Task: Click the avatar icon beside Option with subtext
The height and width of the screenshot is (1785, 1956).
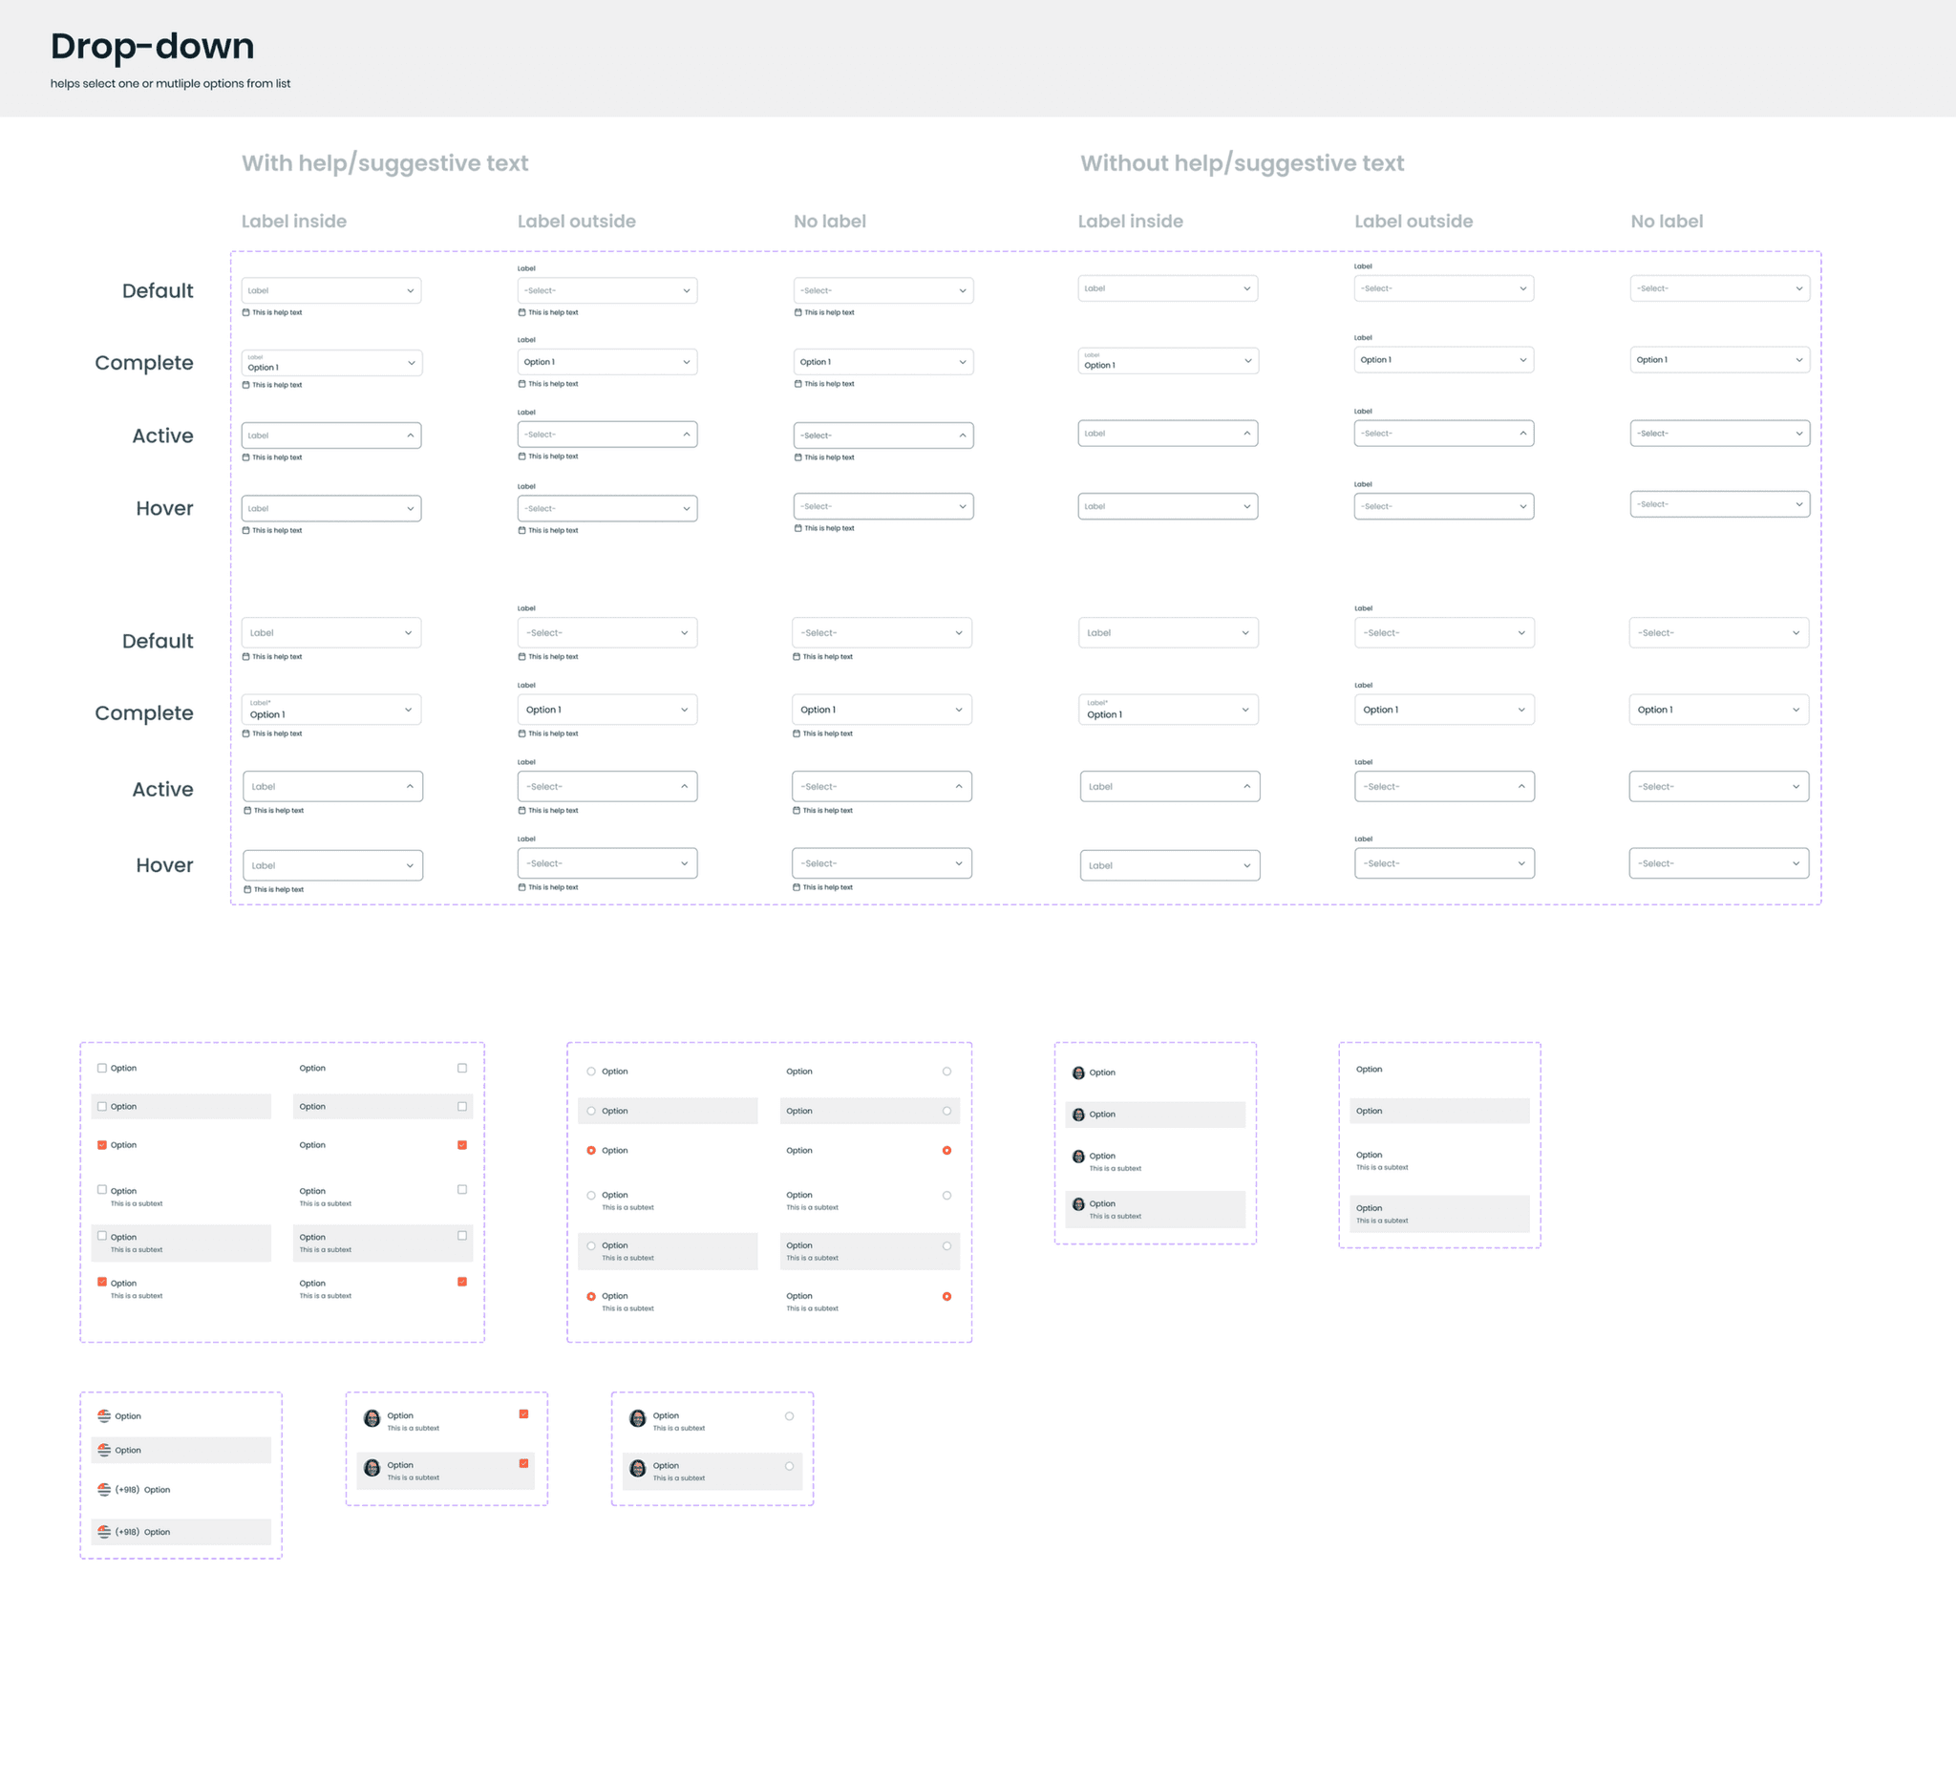Action: pyautogui.click(x=1078, y=1156)
